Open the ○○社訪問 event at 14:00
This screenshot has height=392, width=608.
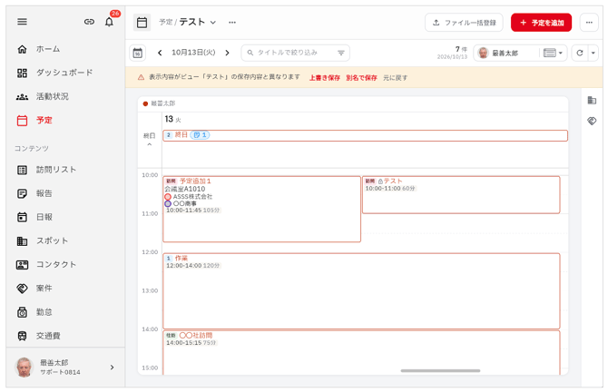point(361,352)
